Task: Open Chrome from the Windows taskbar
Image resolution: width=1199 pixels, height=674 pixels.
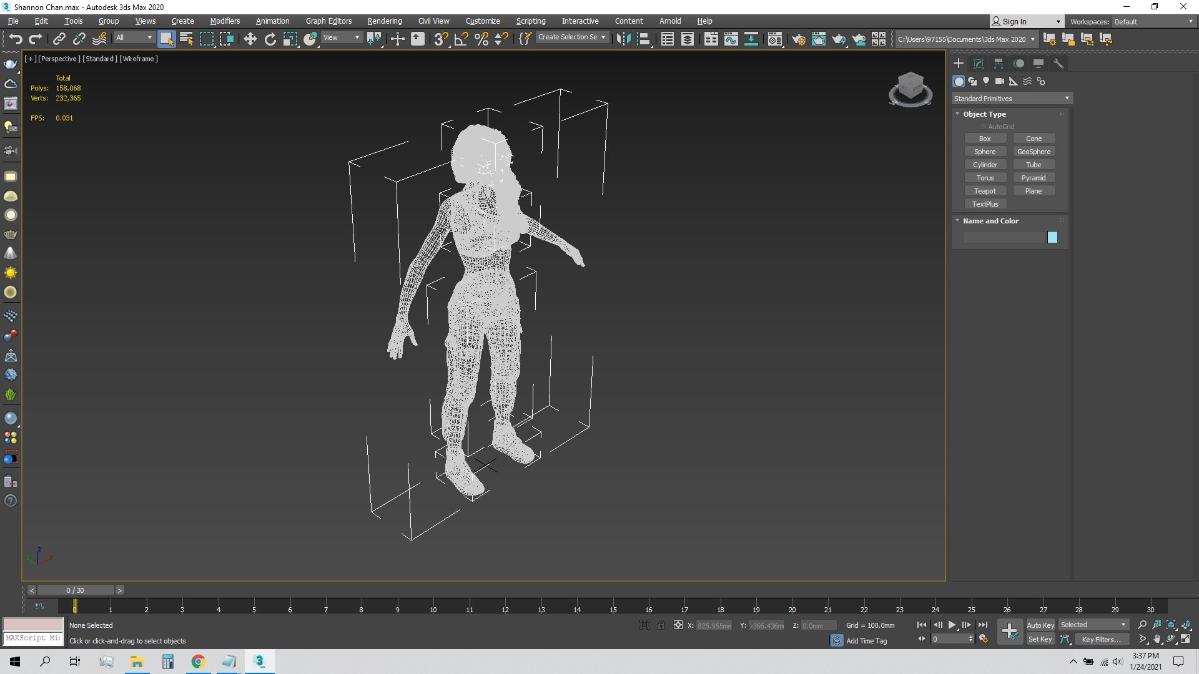Action: (x=198, y=662)
